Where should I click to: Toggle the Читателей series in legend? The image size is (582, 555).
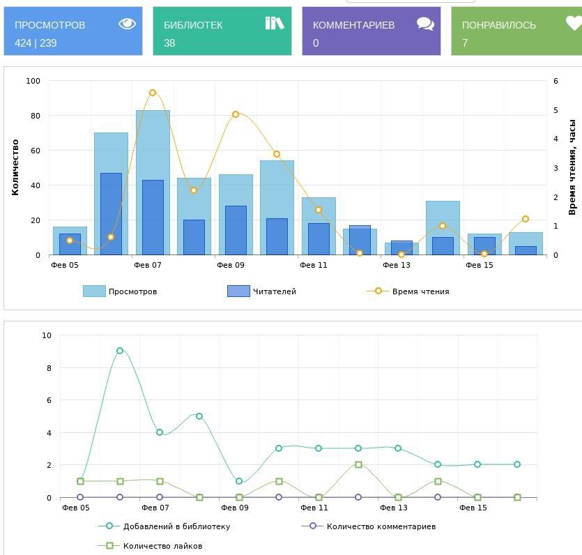[x=274, y=291]
